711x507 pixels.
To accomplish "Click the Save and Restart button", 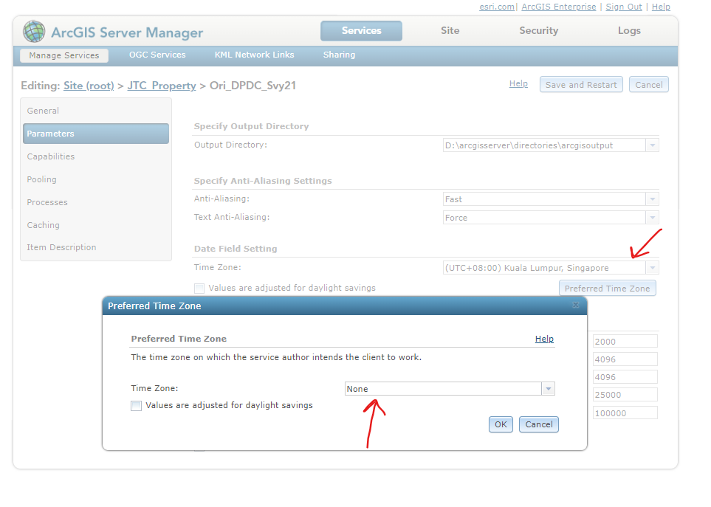I will click(x=581, y=84).
